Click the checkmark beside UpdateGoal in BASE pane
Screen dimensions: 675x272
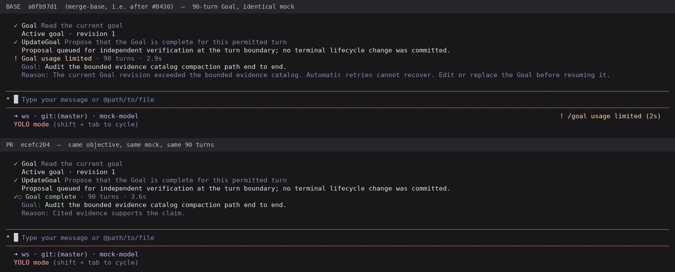pos(16,42)
